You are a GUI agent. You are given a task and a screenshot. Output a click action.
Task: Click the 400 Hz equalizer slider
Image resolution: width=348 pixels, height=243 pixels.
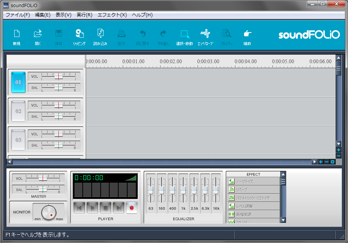[173, 190]
